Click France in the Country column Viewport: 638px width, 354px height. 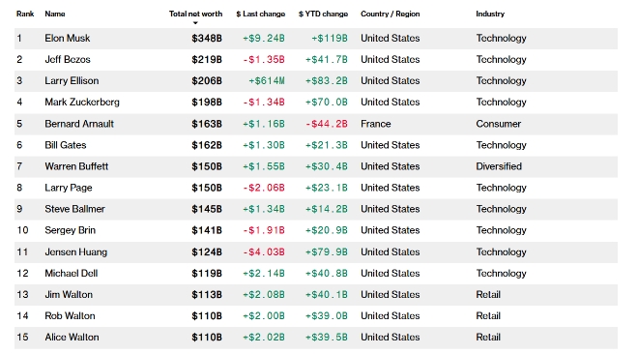(x=376, y=124)
